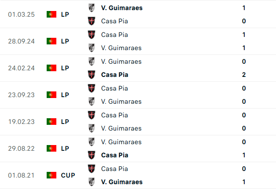The width and height of the screenshot is (276, 189).
Task: Open V. Guimaraes team in 28.09.24 match
Action: pos(121,48)
